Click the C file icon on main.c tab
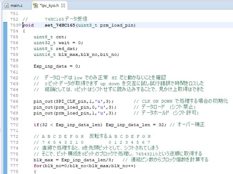 pyautogui.click(x=6, y=6)
